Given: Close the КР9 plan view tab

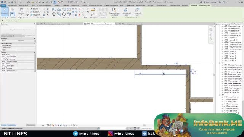Looking at the screenshot, I should (x=114, y=24).
